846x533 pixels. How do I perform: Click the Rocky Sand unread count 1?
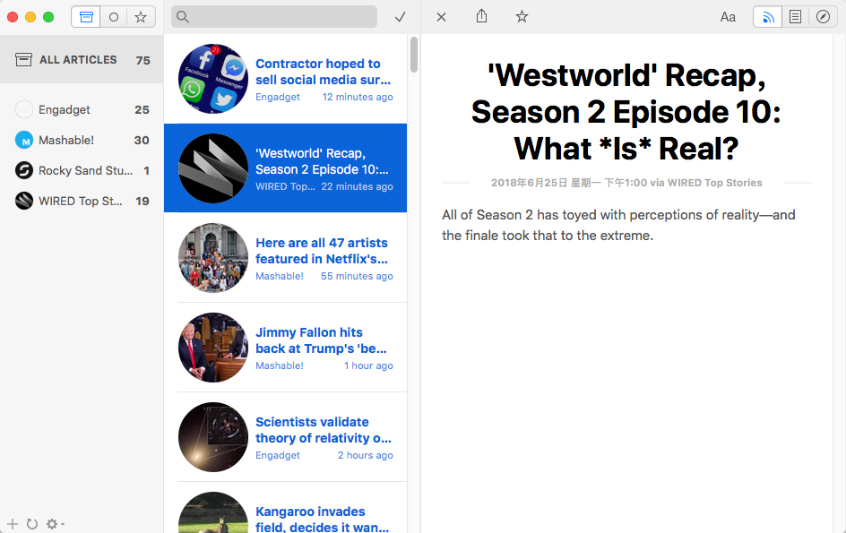(x=147, y=171)
